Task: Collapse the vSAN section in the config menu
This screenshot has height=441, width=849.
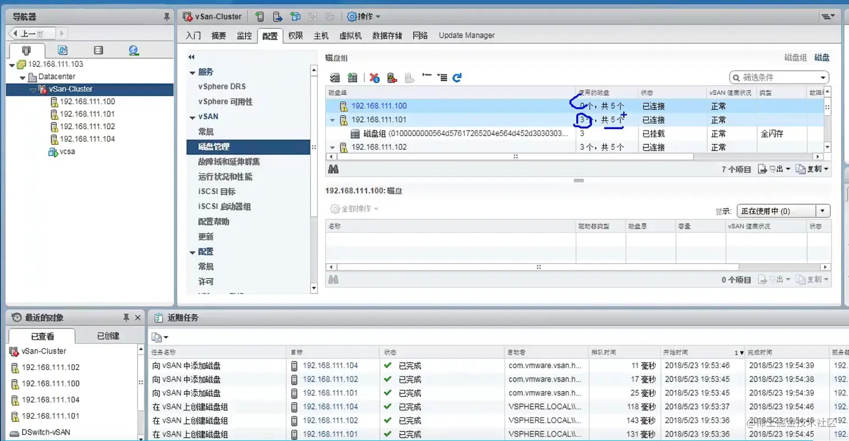Action: (193, 117)
